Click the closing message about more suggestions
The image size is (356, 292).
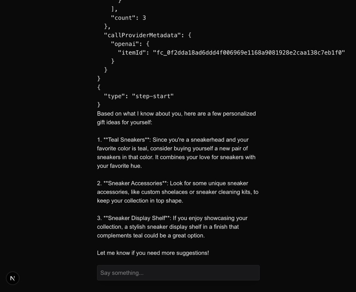(x=153, y=253)
